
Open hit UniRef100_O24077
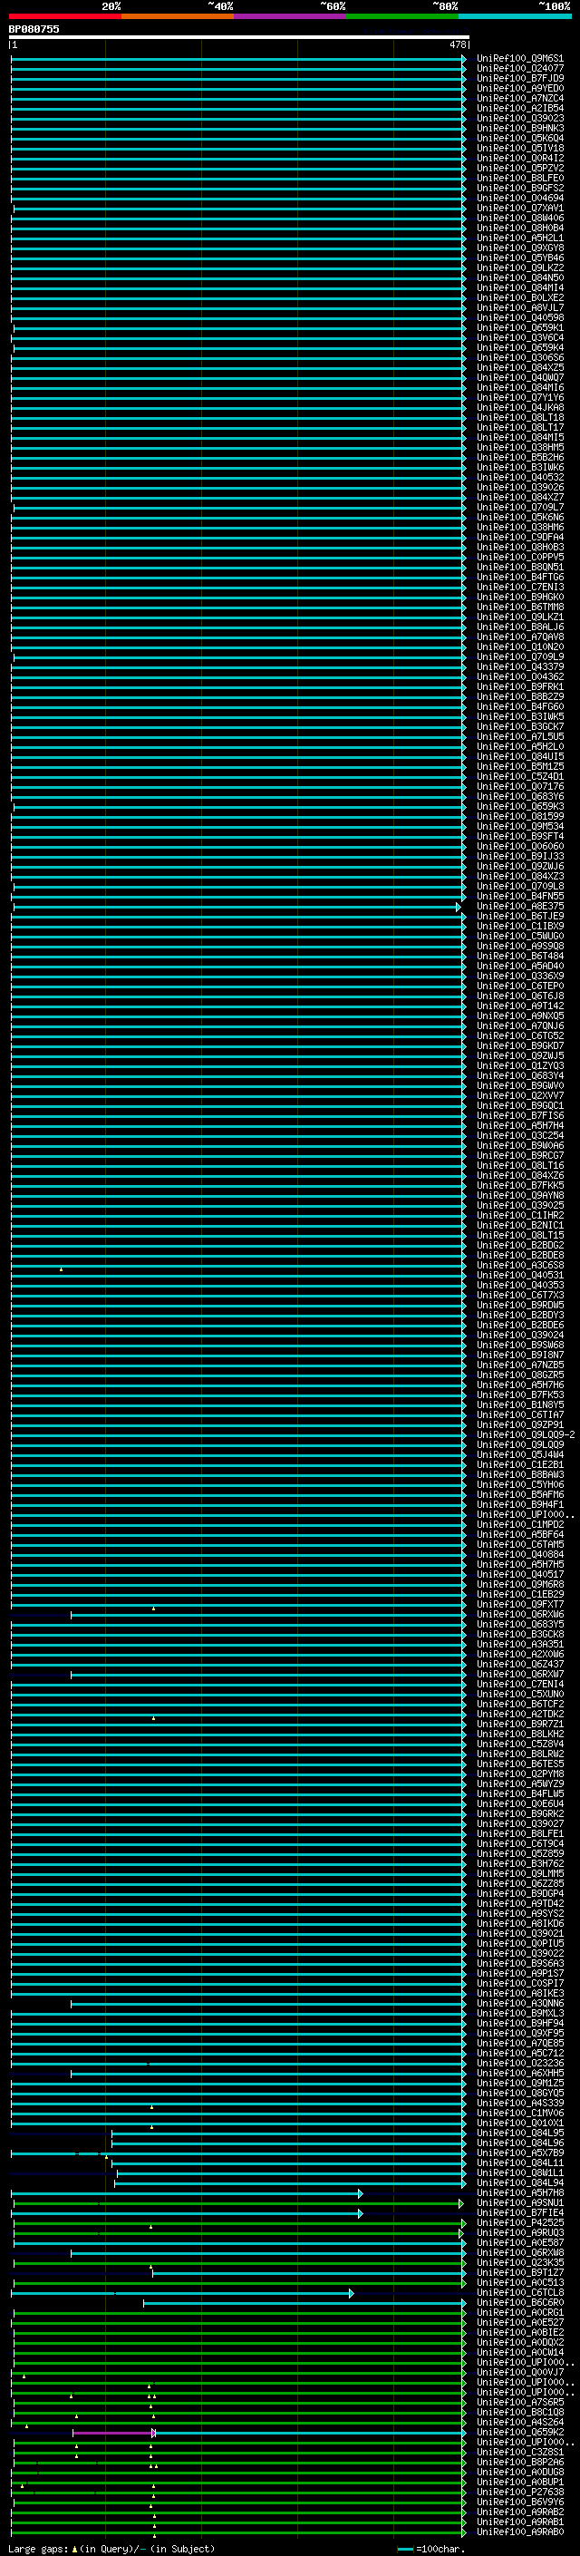(520, 69)
